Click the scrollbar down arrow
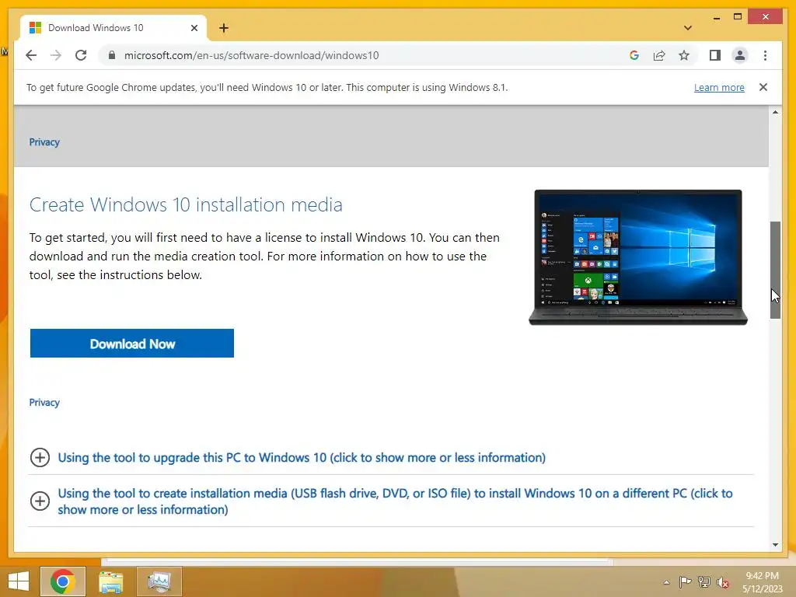Screen dimensions: 796x597 pyautogui.click(x=775, y=545)
